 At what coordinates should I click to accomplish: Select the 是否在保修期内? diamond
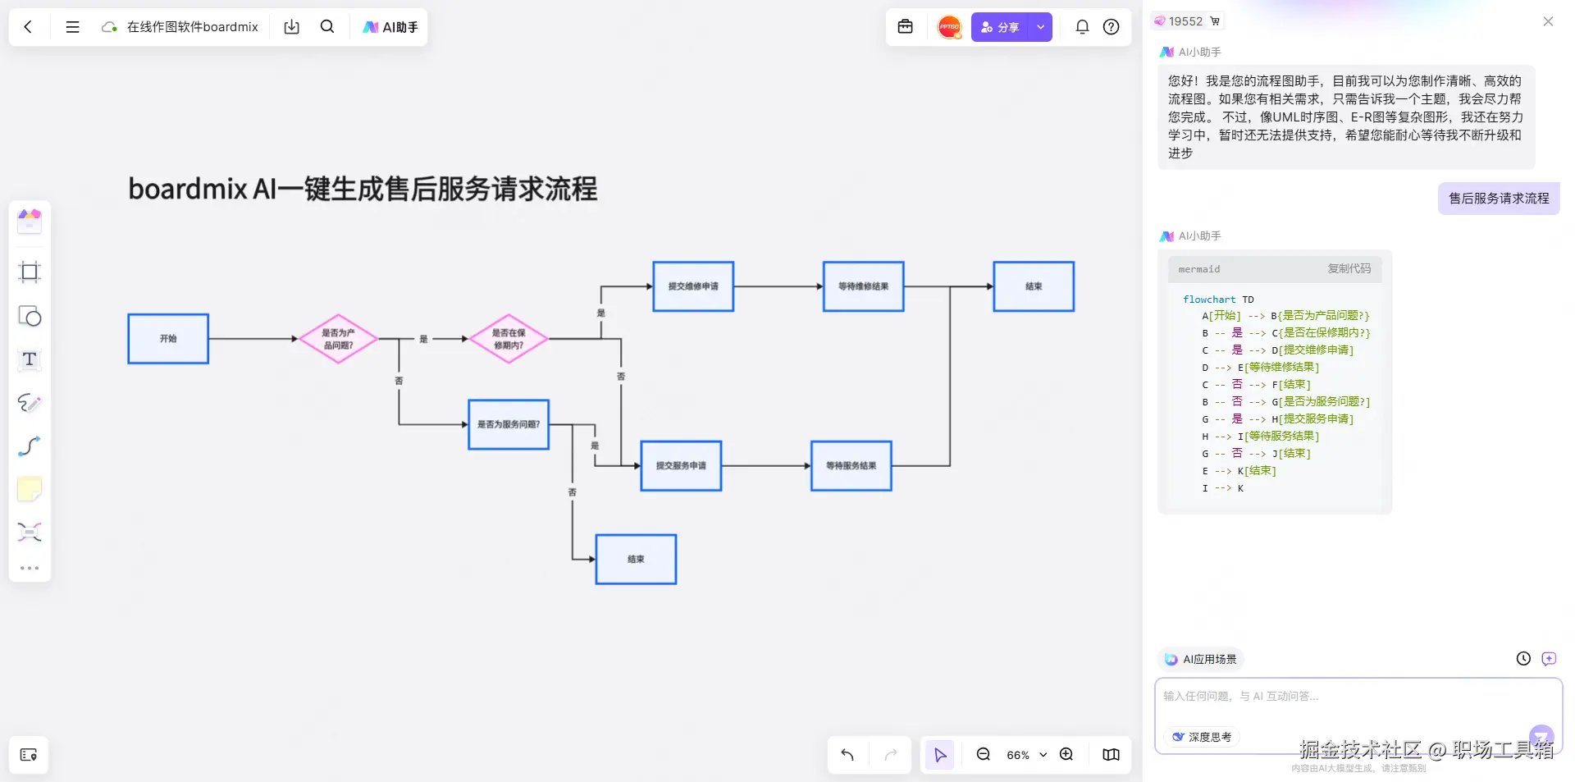[509, 339]
